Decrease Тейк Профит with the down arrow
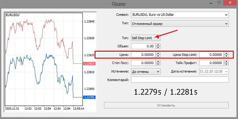 [x=226, y=64]
